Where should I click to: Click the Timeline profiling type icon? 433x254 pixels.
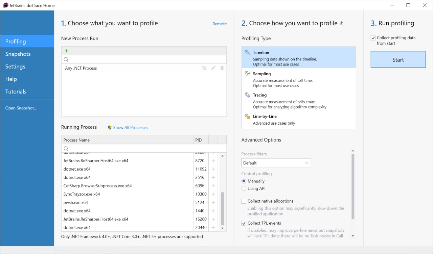[247, 52]
